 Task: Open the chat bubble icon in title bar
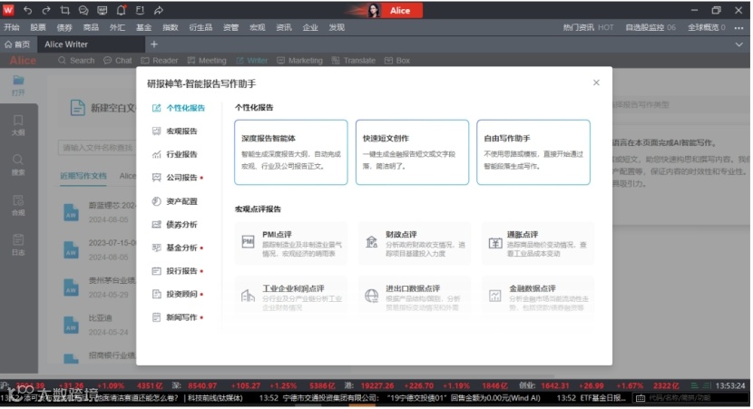83,10
